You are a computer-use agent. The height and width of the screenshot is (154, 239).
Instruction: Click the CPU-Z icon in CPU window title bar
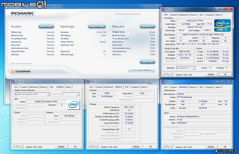coord(163,9)
